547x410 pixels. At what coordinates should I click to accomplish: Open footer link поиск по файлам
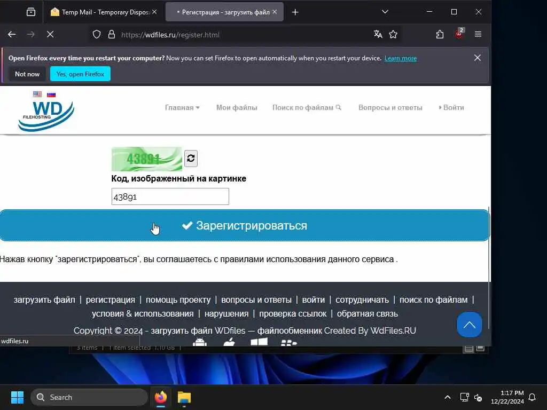coord(433,300)
